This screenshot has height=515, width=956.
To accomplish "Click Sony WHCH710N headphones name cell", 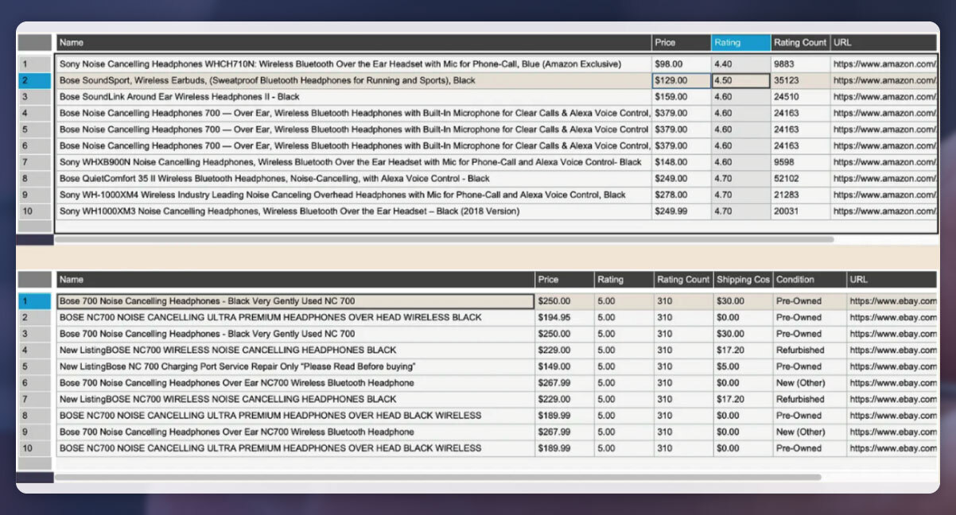I will click(x=353, y=64).
